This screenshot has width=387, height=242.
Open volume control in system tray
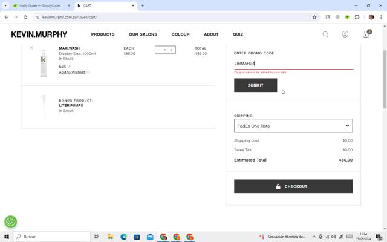tap(333, 237)
